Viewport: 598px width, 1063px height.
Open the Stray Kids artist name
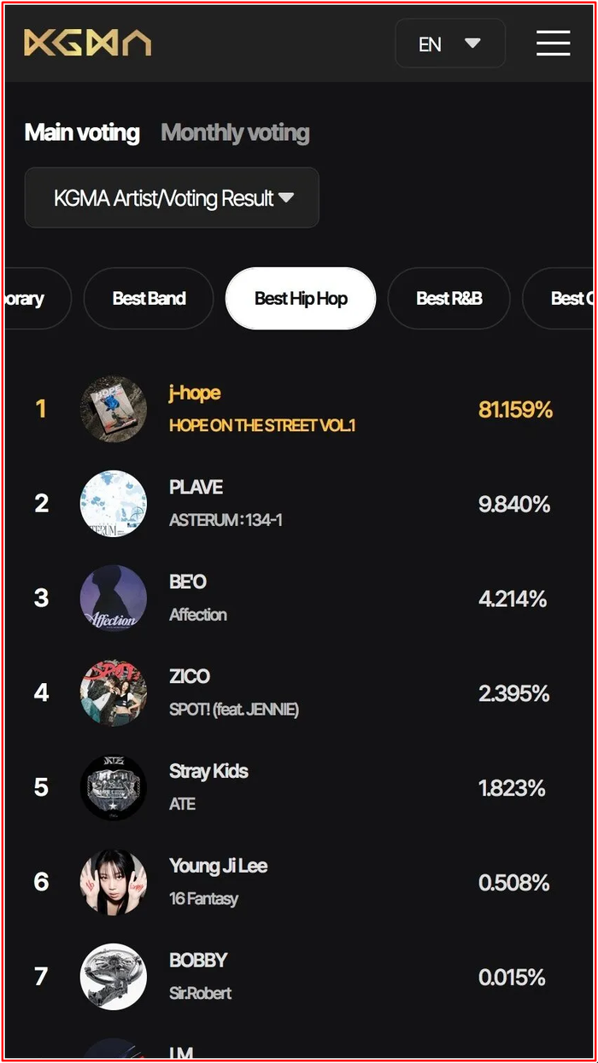tap(208, 771)
